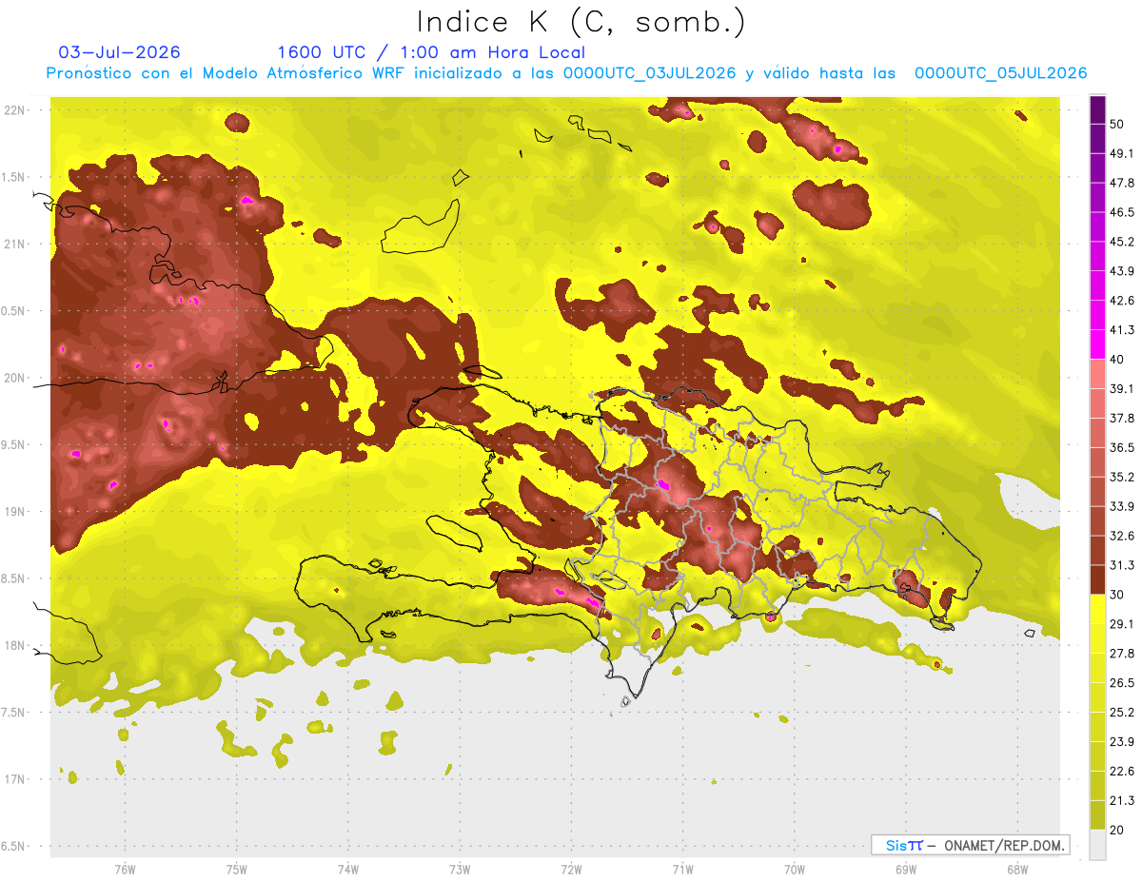Screen dimensions: 1142x882
Task: Click the '17N' latitude label
Action: (16, 779)
